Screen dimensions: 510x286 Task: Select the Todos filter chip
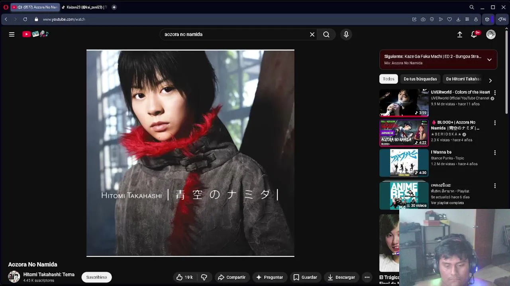[x=388, y=79]
